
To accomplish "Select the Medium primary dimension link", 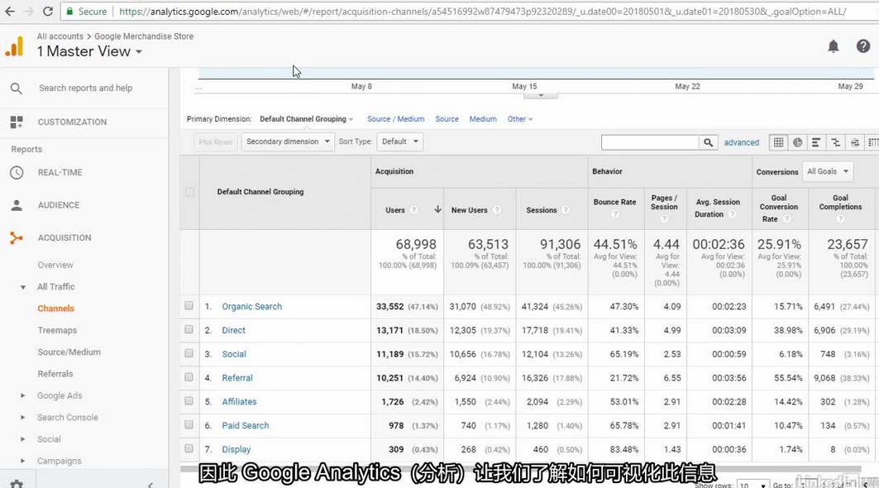I will [x=483, y=119].
